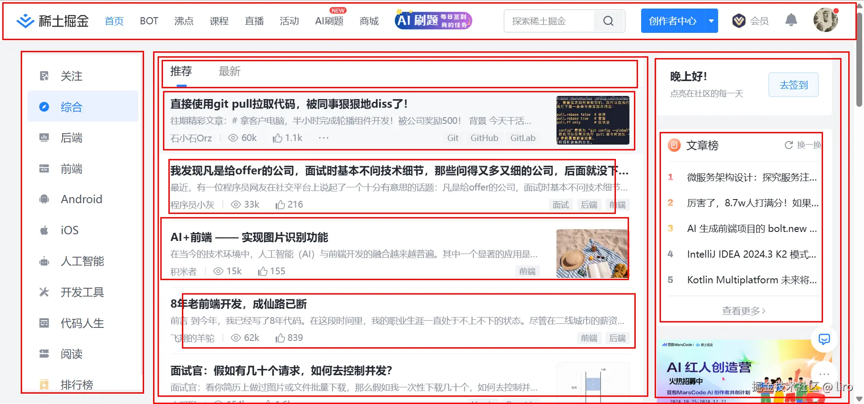This screenshot has width=864, height=404.
Task: Expand 查看更多 in 文章榜
Action: click(744, 311)
